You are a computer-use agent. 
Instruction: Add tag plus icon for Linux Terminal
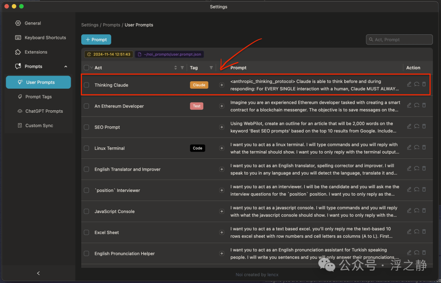(x=222, y=148)
